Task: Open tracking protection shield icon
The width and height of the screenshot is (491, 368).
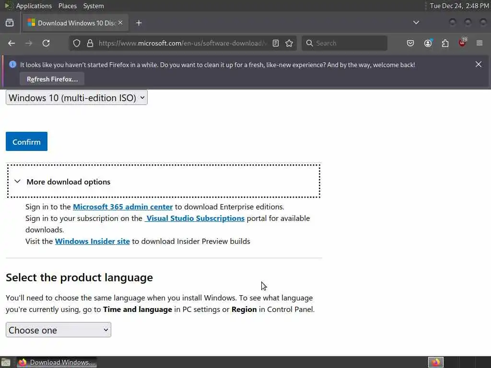Action: pyautogui.click(x=77, y=43)
